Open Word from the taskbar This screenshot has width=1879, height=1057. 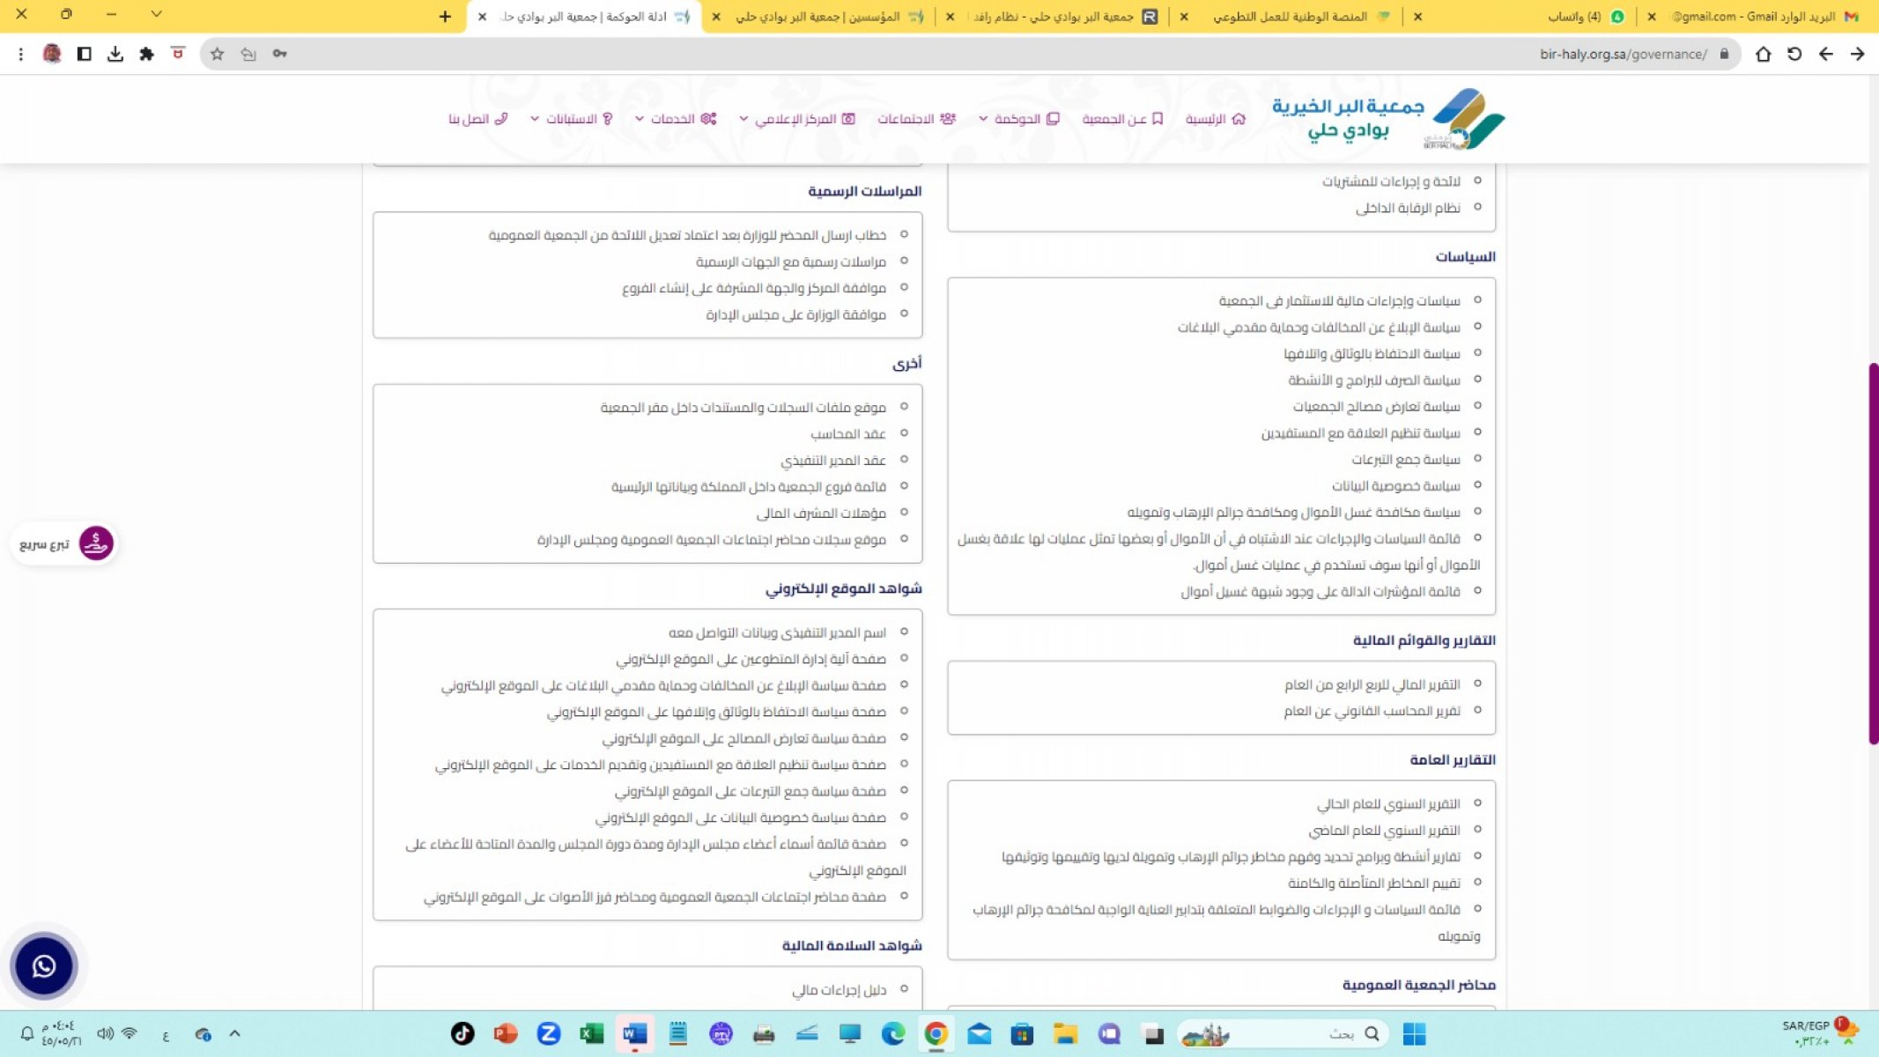pos(634,1033)
